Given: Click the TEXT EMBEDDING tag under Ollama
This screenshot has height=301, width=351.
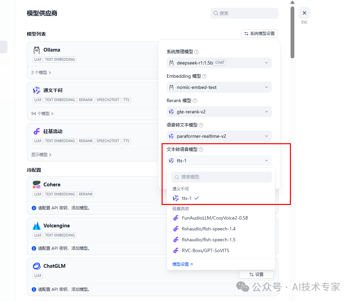Looking at the screenshot, I should point(60,59).
